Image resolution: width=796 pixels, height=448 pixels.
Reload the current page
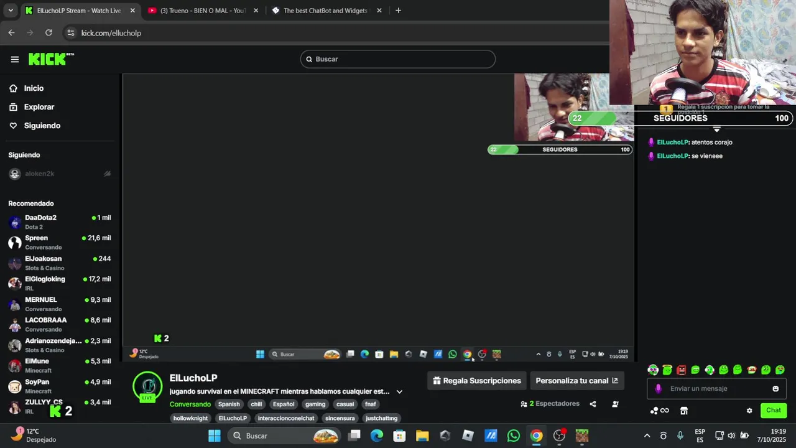tap(49, 33)
